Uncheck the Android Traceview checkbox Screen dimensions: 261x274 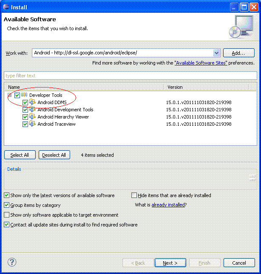(x=25, y=124)
